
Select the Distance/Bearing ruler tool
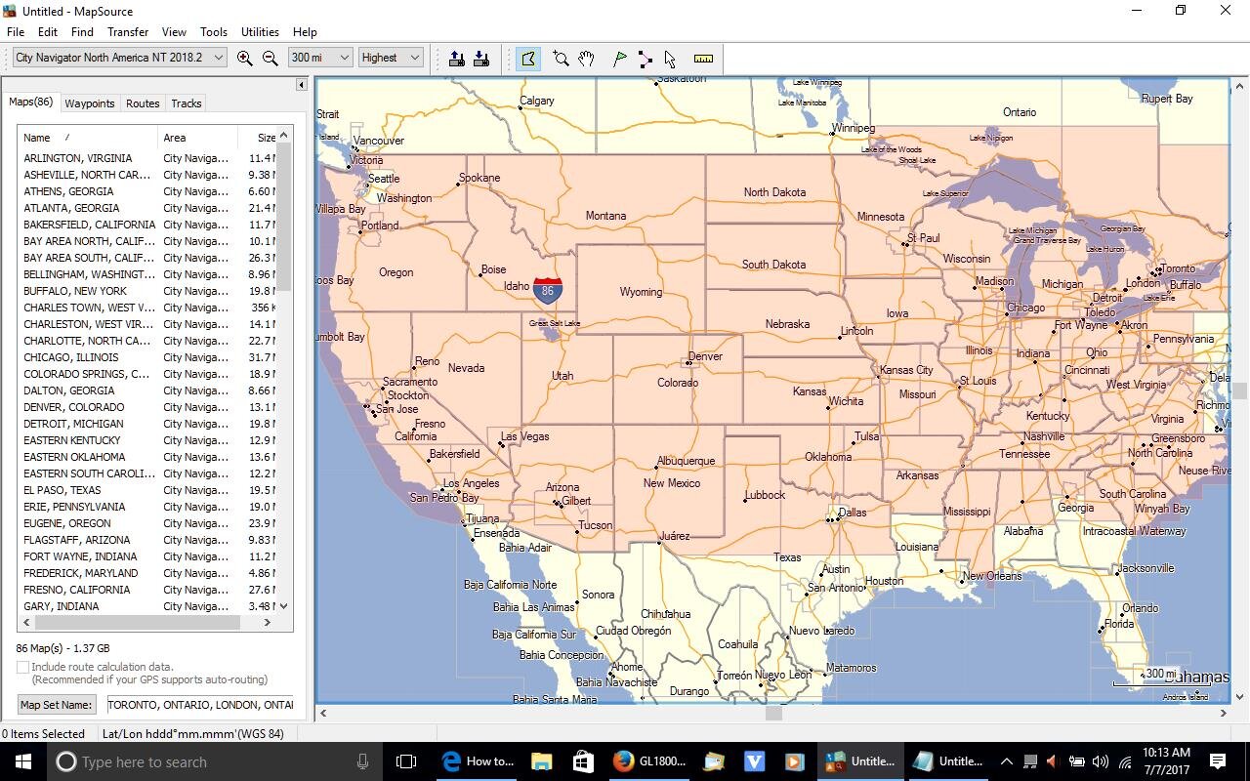(x=703, y=59)
